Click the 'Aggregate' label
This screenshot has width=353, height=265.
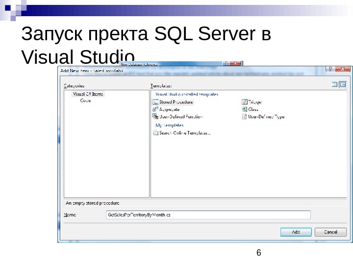[169, 109]
